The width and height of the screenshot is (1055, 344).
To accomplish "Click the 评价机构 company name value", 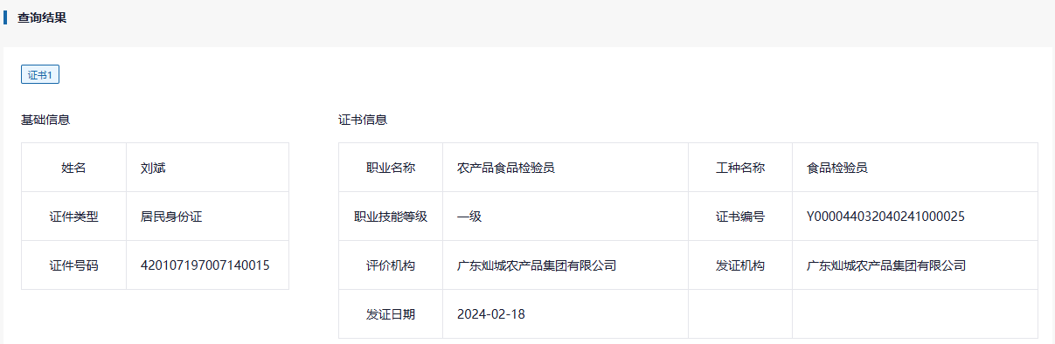I will click(537, 265).
